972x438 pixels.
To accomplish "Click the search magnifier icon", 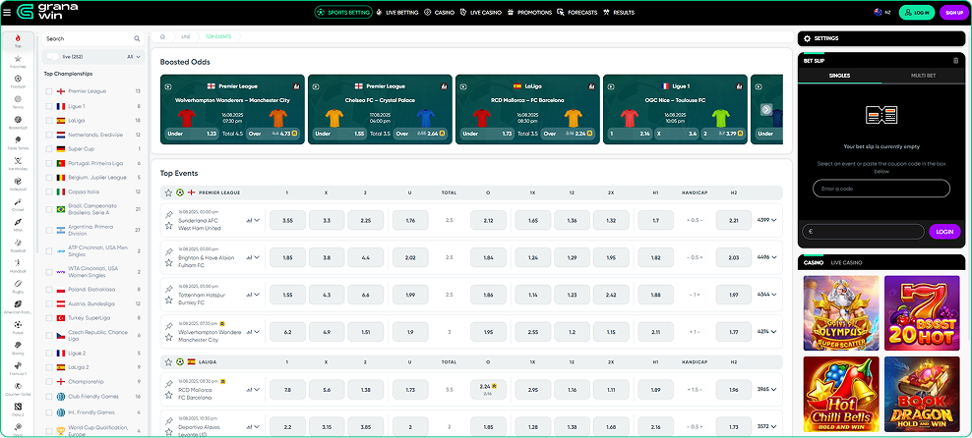I will coord(137,38).
